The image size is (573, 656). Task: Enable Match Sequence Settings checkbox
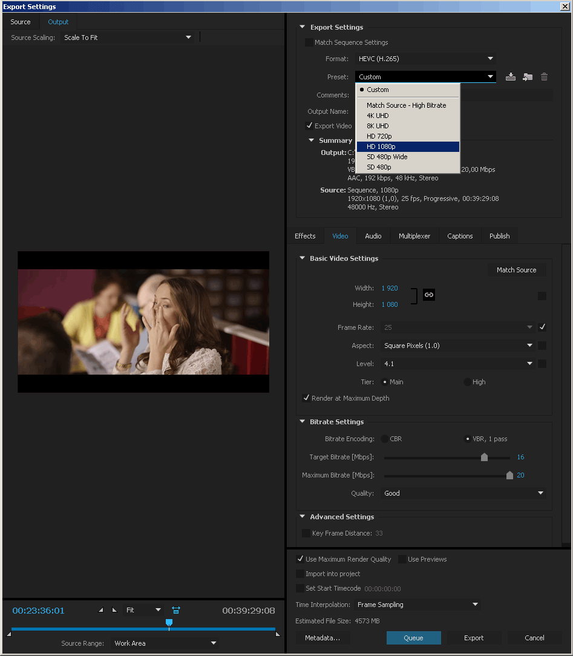[309, 42]
